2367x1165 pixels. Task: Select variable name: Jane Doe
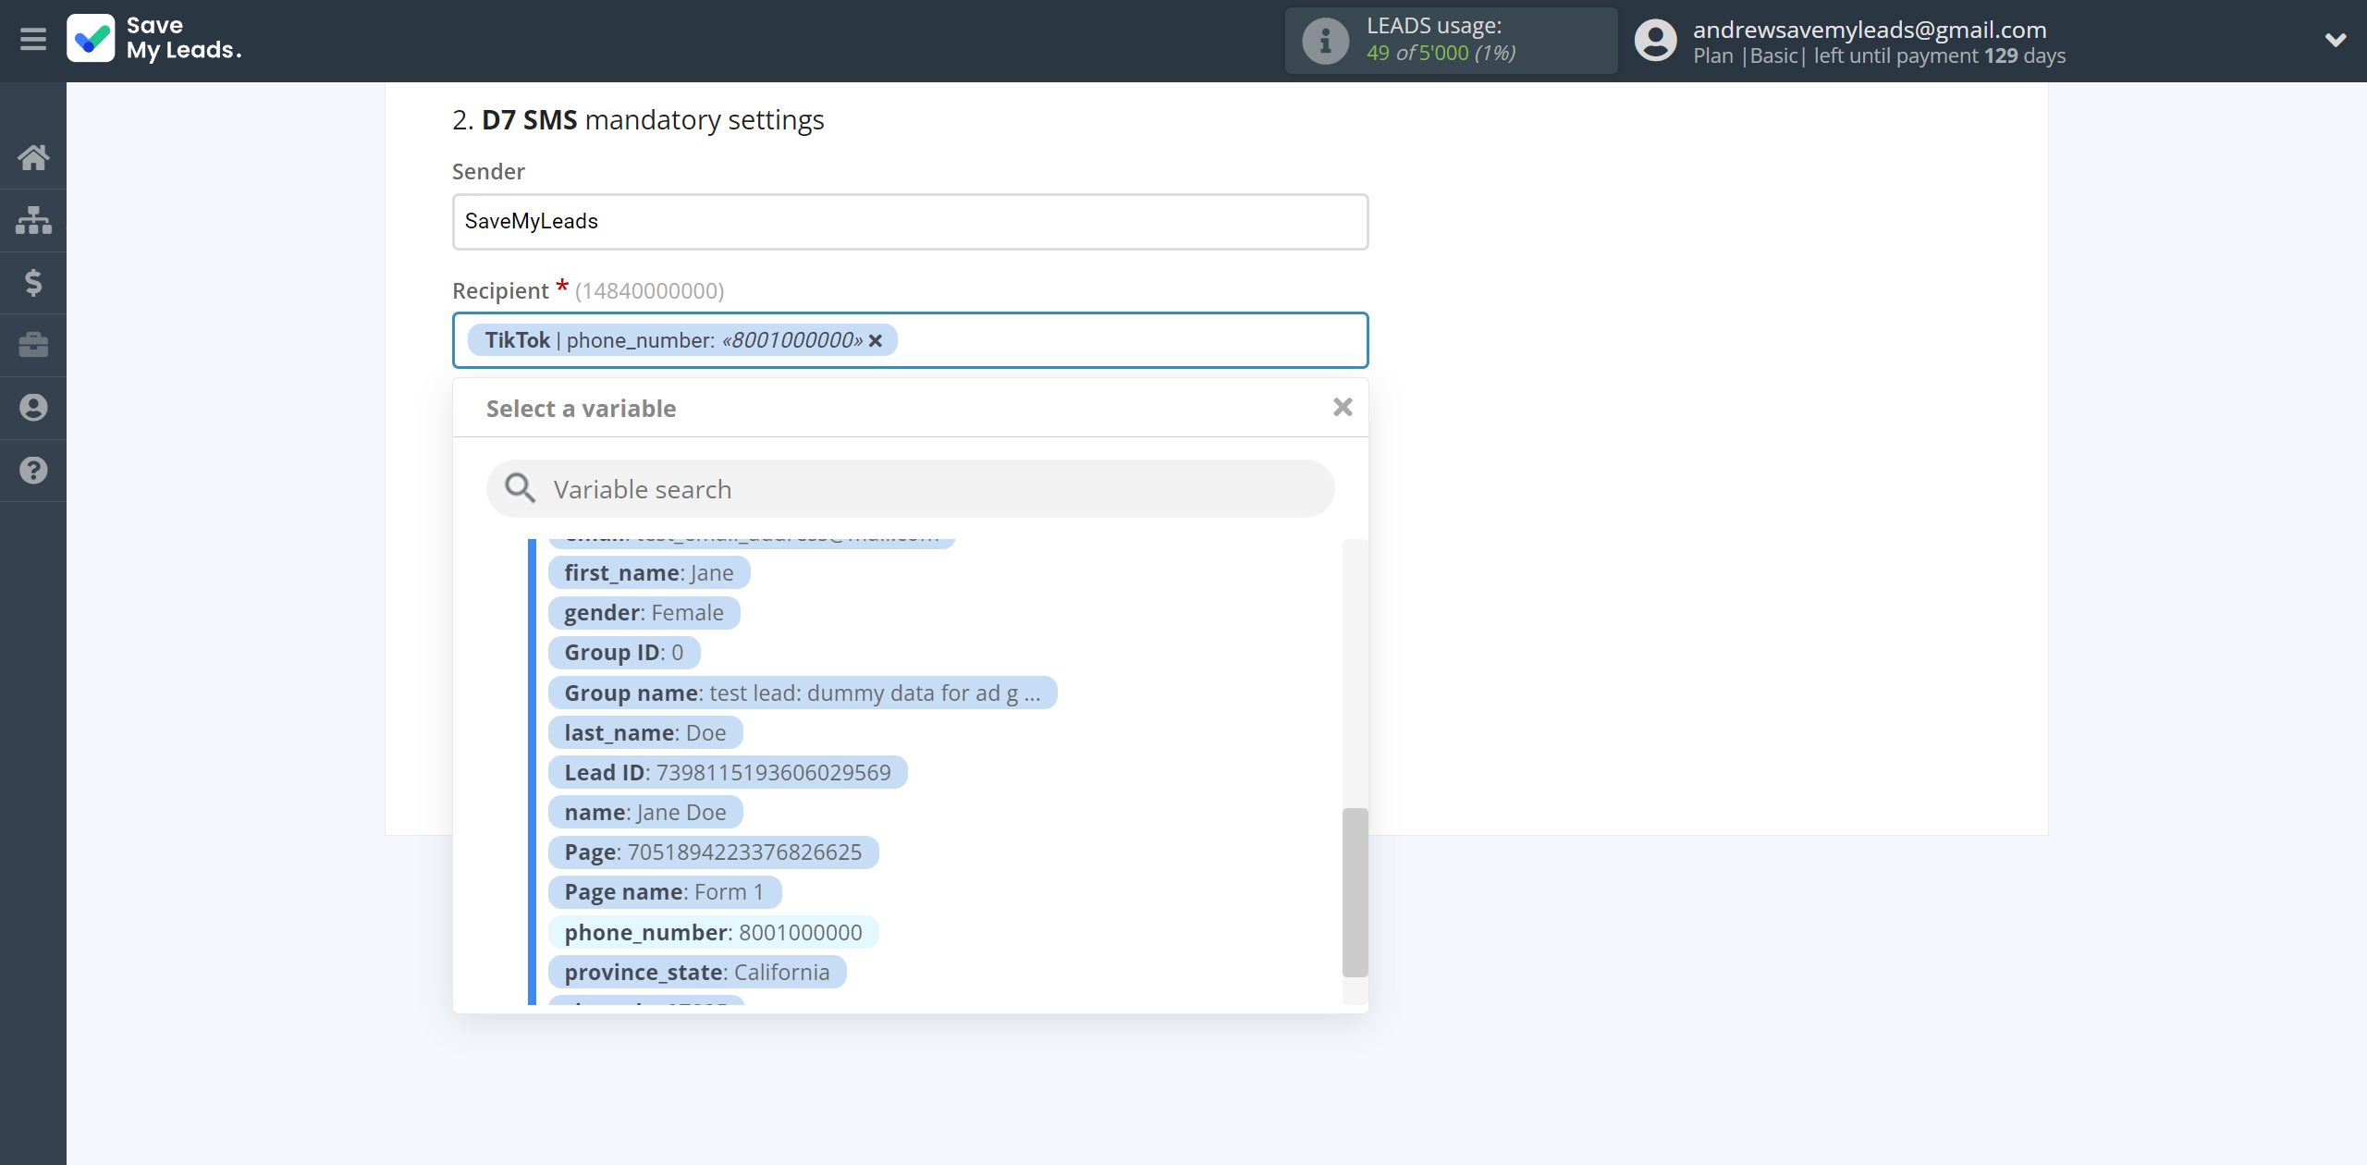[x=645, y=812]
